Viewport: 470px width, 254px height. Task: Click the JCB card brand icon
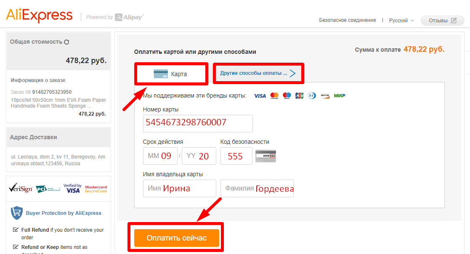tap(299, 96)
